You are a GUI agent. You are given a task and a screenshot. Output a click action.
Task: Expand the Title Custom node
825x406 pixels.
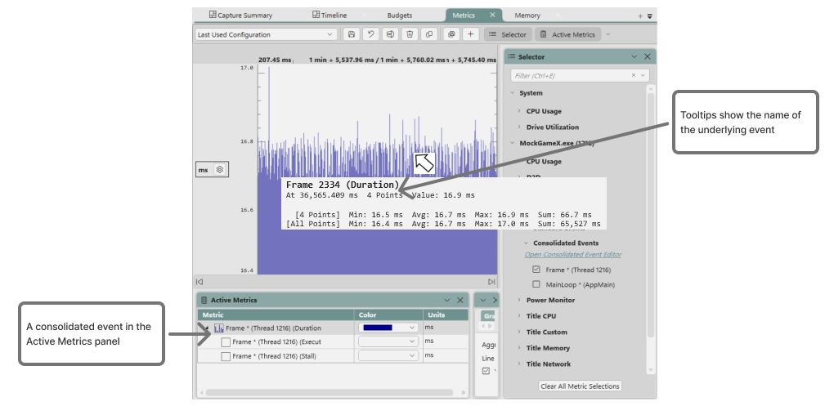[518, 332]
